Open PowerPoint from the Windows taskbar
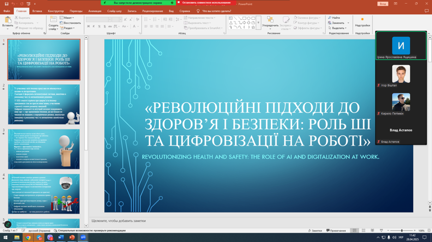432x242 pixels. [x=72, y=237]
